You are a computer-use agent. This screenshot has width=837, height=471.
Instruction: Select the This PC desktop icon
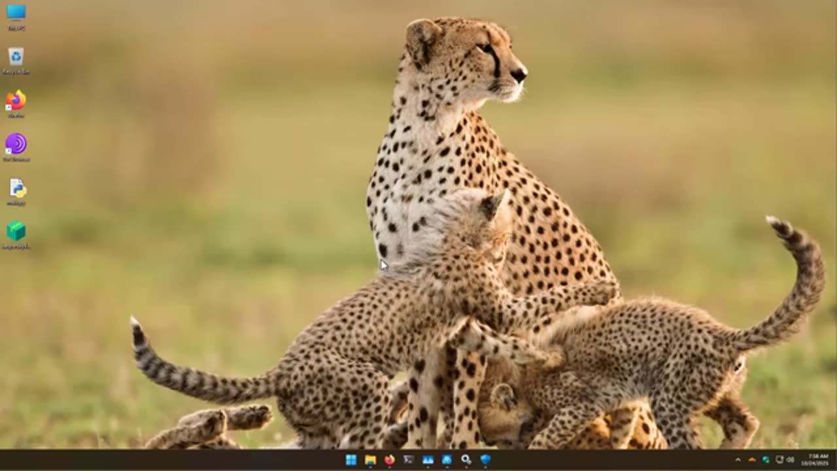pyautogui.click(x=16, y=17)
